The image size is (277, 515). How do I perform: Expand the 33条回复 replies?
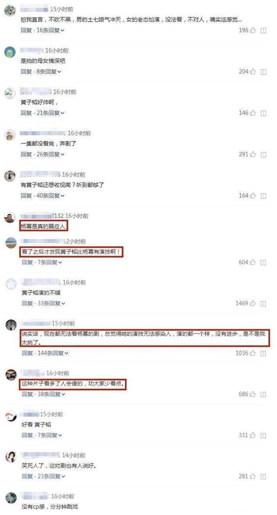click(x=51, y=304)
